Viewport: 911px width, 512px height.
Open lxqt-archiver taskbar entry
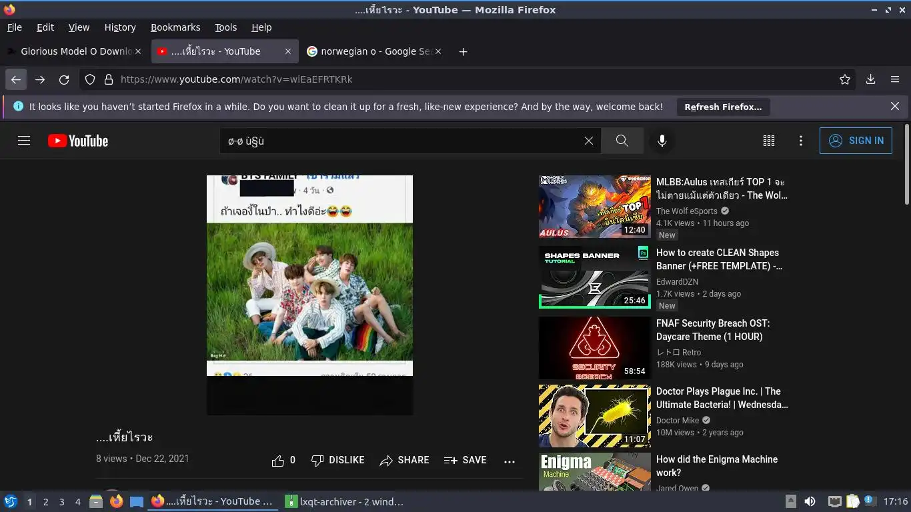[345, 501]
